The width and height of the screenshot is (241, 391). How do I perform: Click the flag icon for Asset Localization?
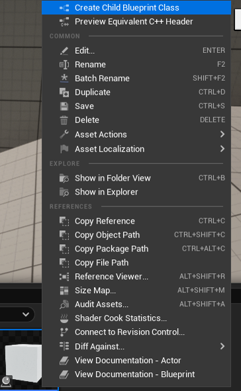pos(64,149)
